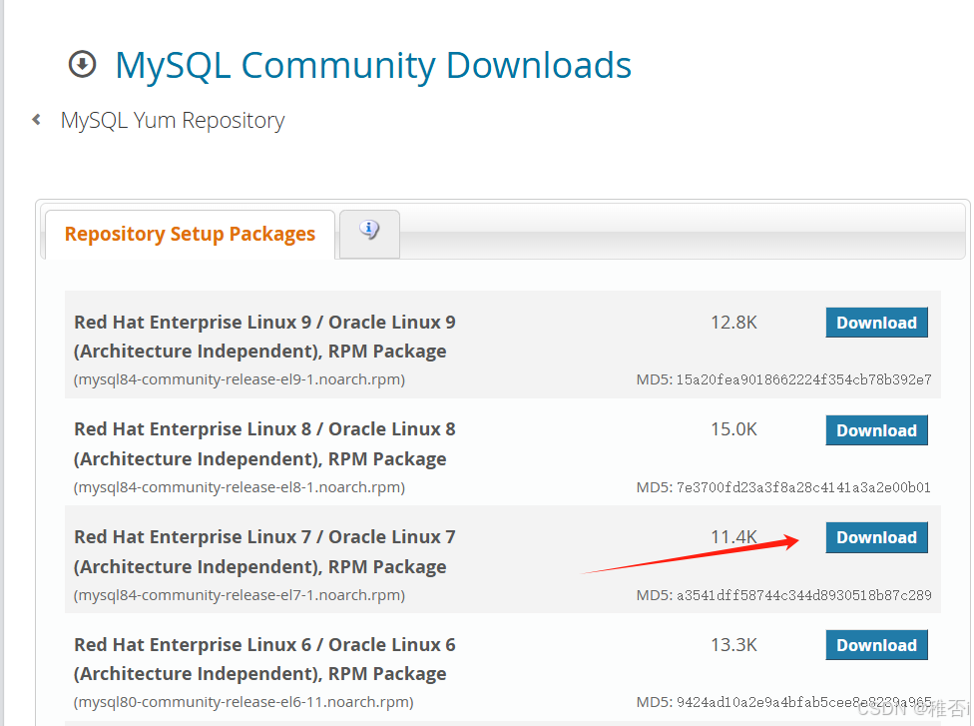The width and height of the screenshot is (974, 726).
Task: Click Red Hat Enterprise Linux 9 package title
Action: point(264,337)
